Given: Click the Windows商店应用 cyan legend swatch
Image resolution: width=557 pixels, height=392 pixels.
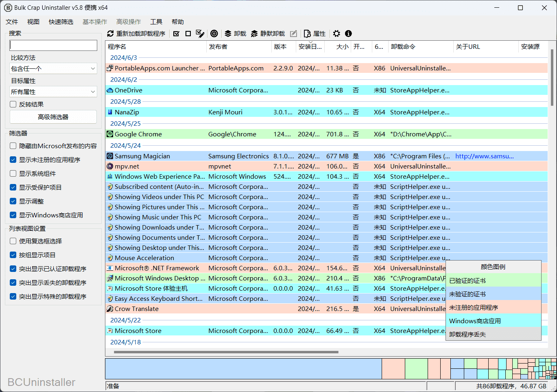Looking at the screenshot, I should (x=494, y=321).
